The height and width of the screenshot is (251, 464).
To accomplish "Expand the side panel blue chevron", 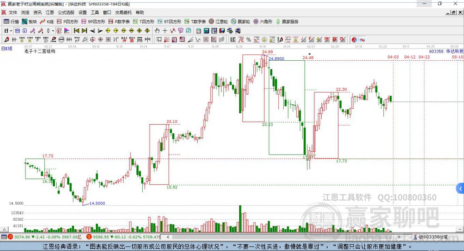I will pyautogui.click(x=460, y=188).
